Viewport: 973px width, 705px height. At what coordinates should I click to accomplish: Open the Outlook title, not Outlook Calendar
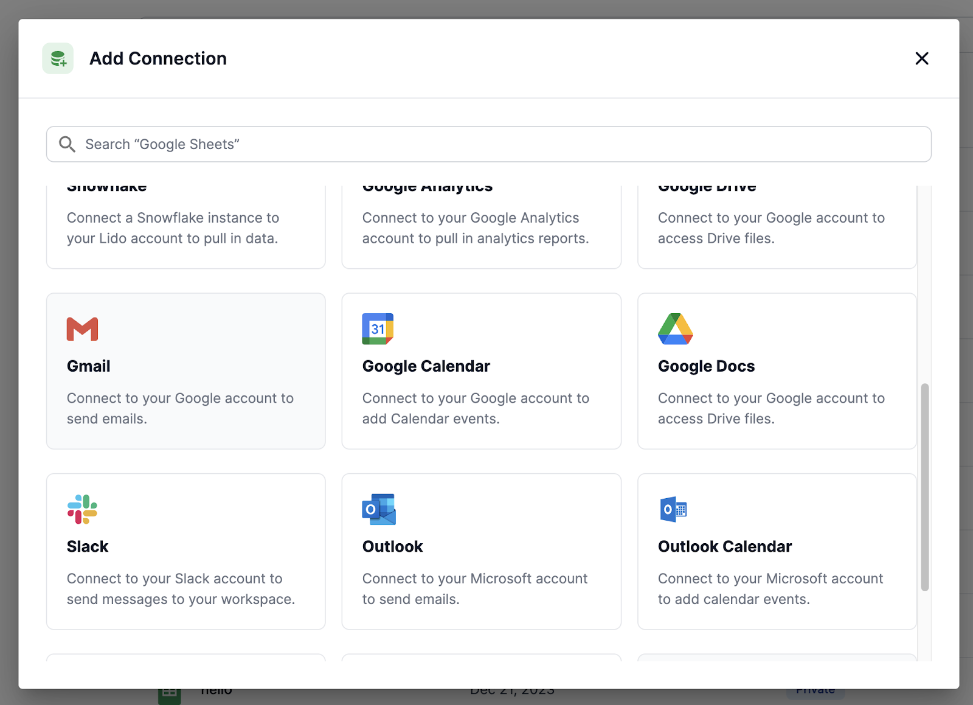tap(393, 546)
